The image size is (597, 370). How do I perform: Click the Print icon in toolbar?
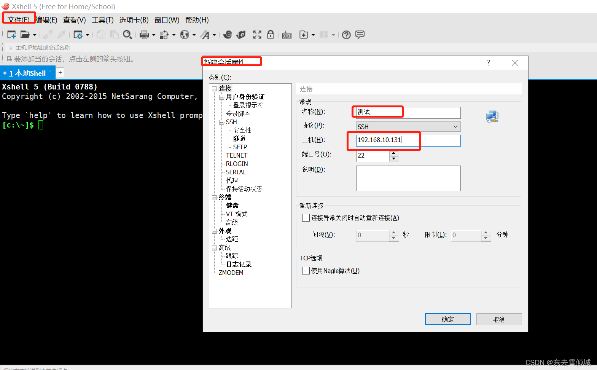click(x=144, y=35)
